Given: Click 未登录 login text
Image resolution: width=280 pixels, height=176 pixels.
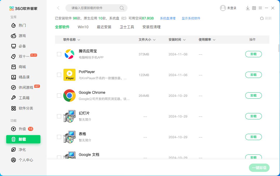Looking at the screenshot, I should tap(232, 8).
